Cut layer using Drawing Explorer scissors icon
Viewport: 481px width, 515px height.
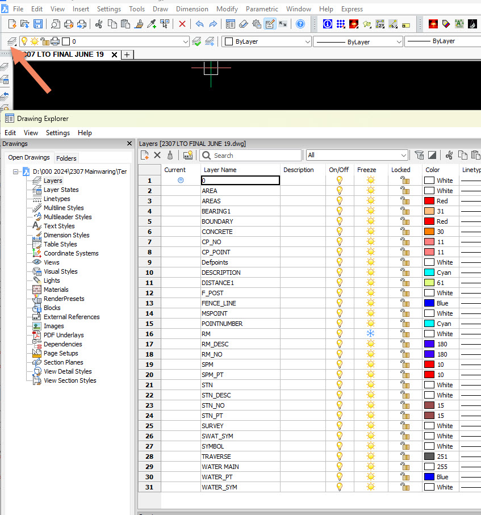[x=449, y=155]
